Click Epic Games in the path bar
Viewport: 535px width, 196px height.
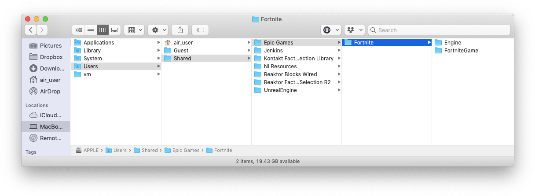point(182,150)
